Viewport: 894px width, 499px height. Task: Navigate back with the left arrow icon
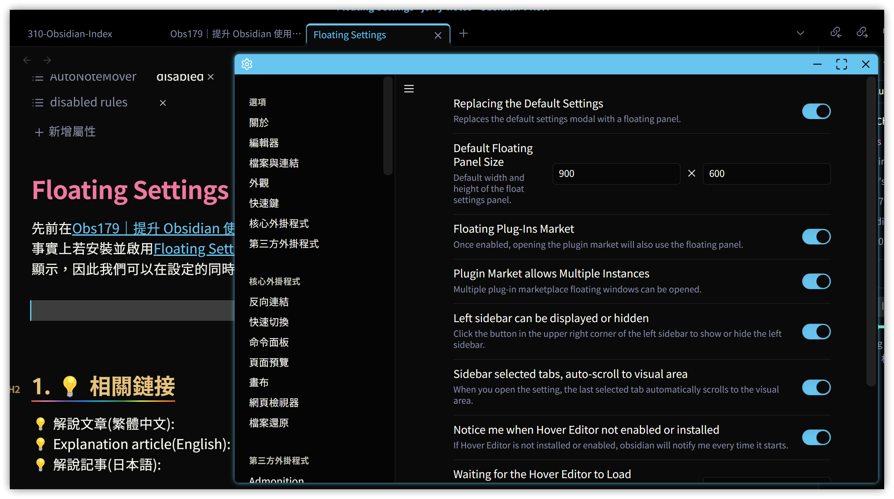pos(27,60)
